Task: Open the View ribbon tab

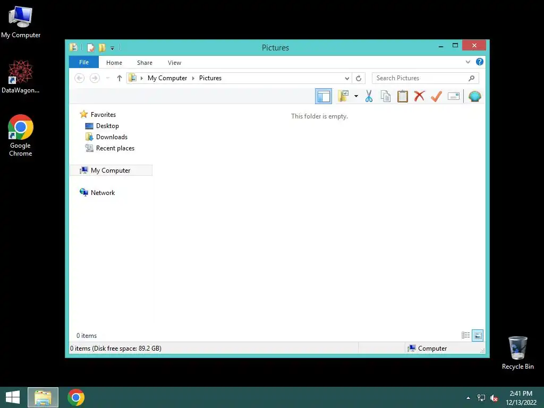Action: pyautogui.click(x=174, y=63)
